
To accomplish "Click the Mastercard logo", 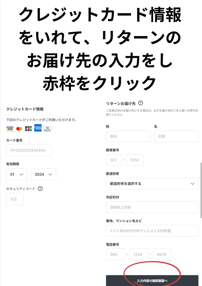I will [19, 129].
